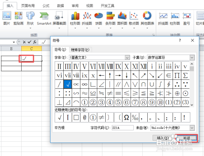Image resolution: width=204 pixels, height=156 pixels.
Task: Expand the 其他图表 dropdown arrow
Action: point(147,28)
